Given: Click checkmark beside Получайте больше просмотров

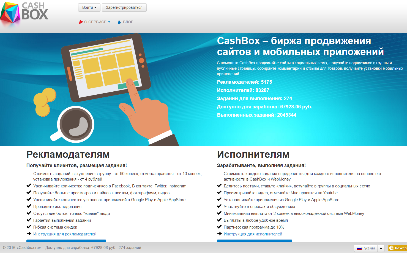Looking at the screenshot, I should [x=29, y=192].
